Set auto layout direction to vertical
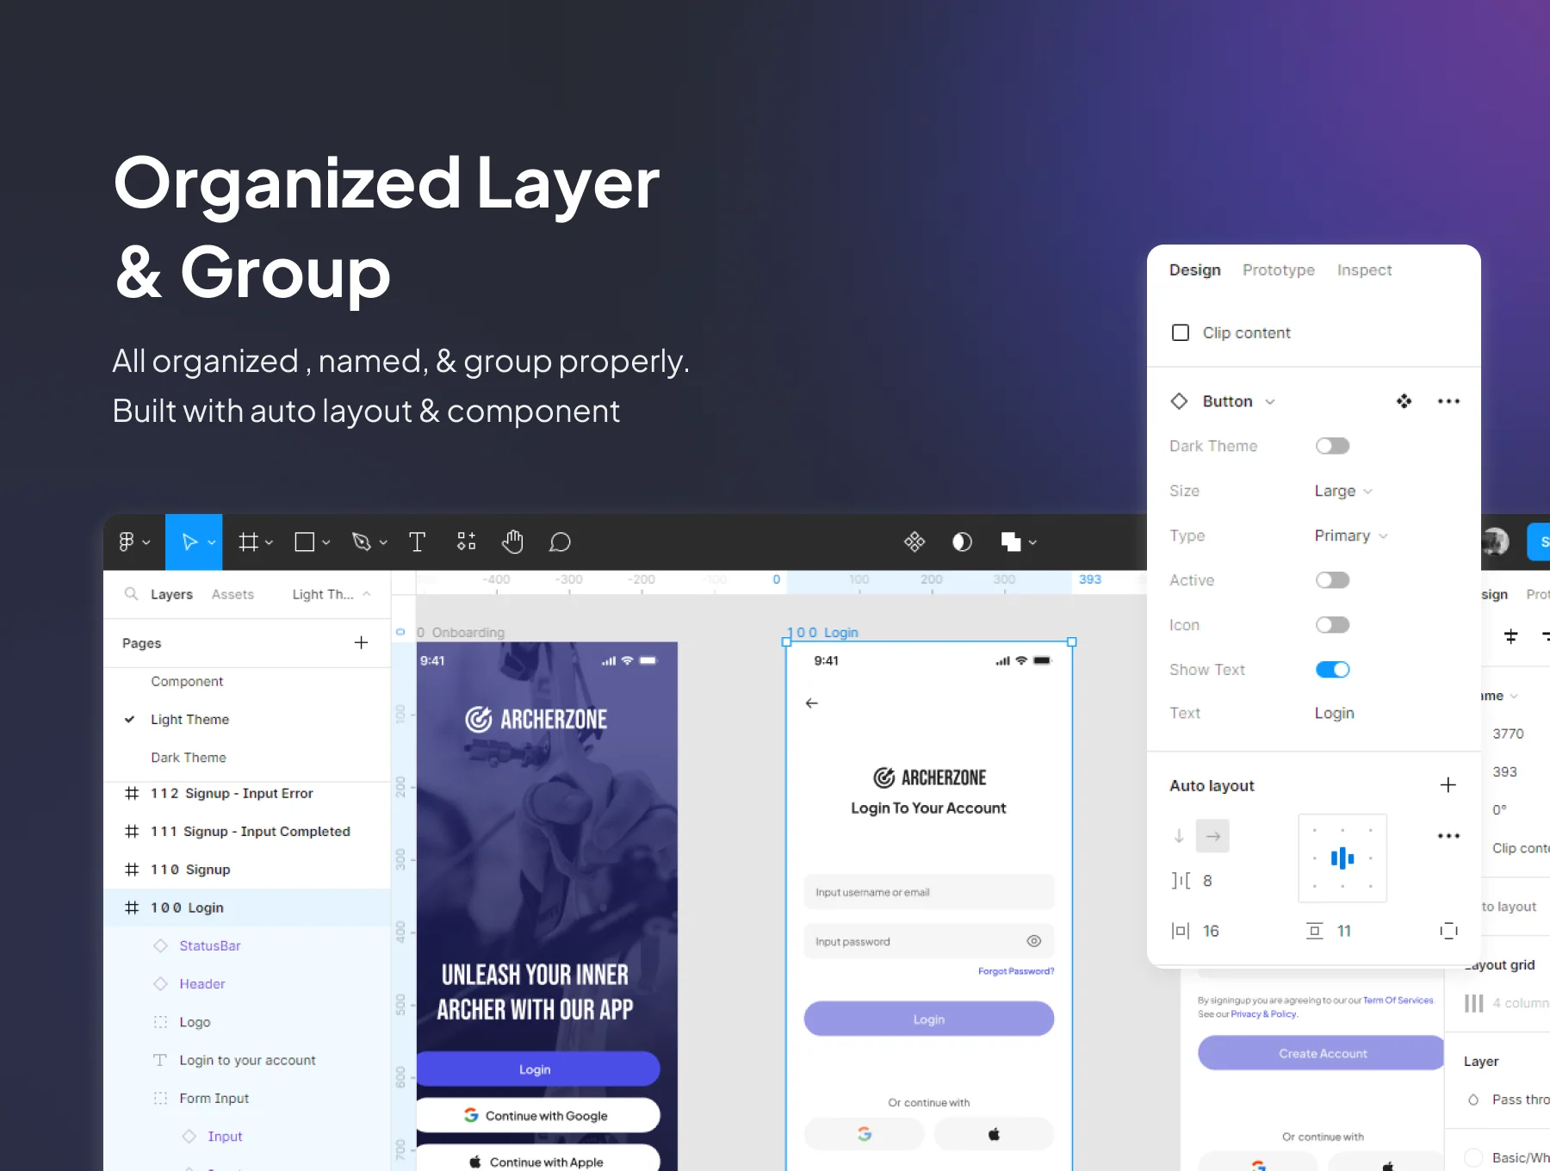This screenshot has width=1550, height=1171. tap(1179, 836)
